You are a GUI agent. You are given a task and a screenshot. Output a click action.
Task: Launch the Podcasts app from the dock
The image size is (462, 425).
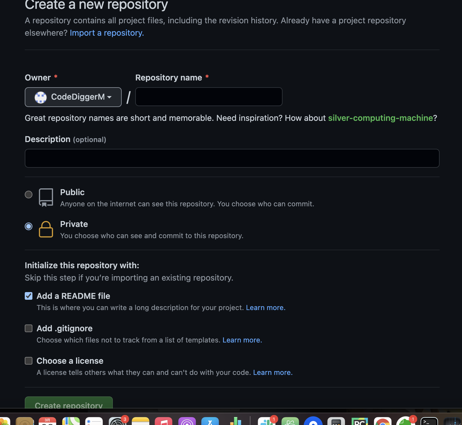[187, 421]
